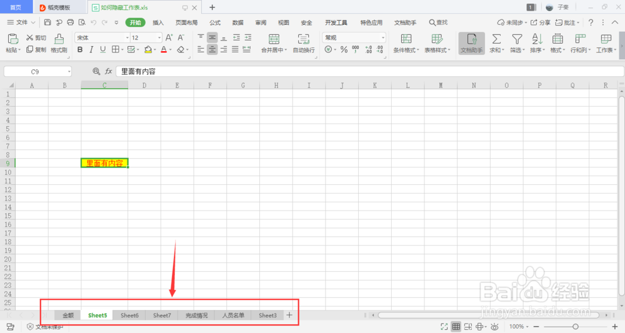Expand the Name Box dropdown for C9
The height and width of the screenshot is (333, 625).
tap(69, 72)
